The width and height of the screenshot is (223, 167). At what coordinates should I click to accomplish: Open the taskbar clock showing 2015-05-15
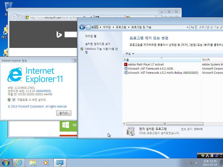[x=210, y=163]
